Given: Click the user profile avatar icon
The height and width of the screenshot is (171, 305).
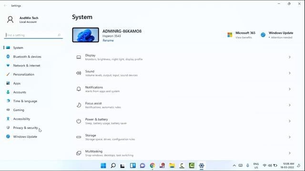Looking at the screenshot, I should (10, 19).
